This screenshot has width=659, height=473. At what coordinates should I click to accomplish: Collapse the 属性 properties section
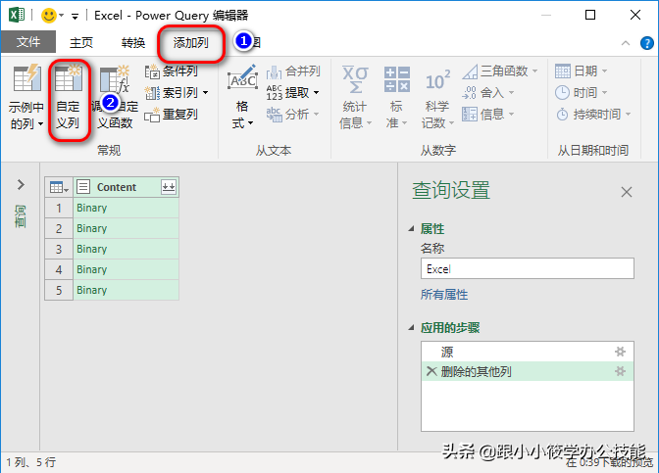pyautogui.click(x=412, y=229)
